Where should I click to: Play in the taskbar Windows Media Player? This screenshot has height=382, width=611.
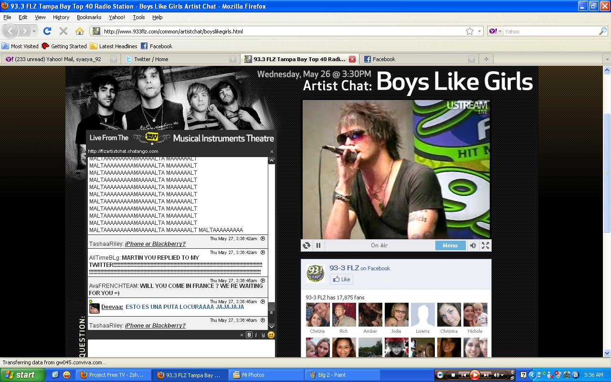click(x=474, y=375)
